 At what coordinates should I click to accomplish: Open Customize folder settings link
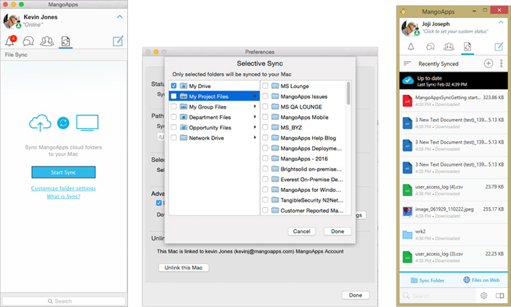pos(63,188)
